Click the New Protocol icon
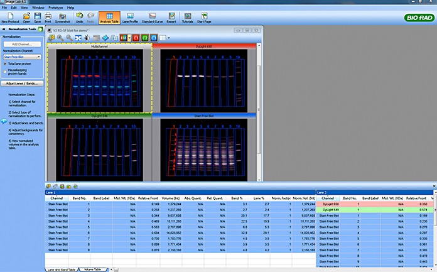Viewport: 437px width, 272px height. click(x=10, y=17)
